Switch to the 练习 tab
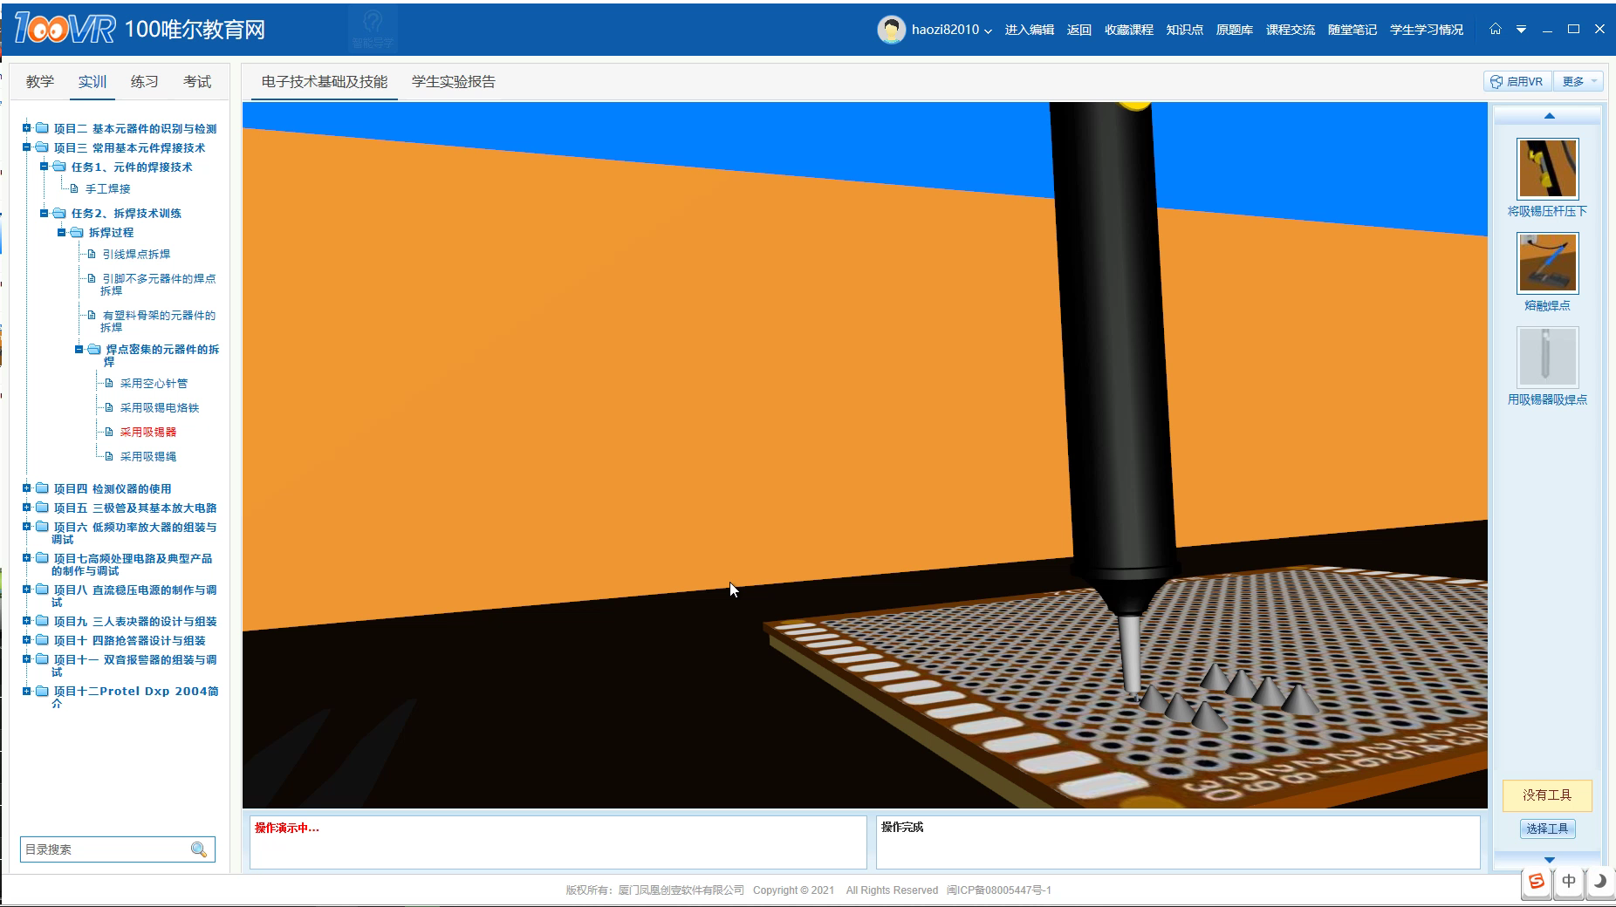The width and height of the screenshot is (1616, 907). click(x=144, y=82)
